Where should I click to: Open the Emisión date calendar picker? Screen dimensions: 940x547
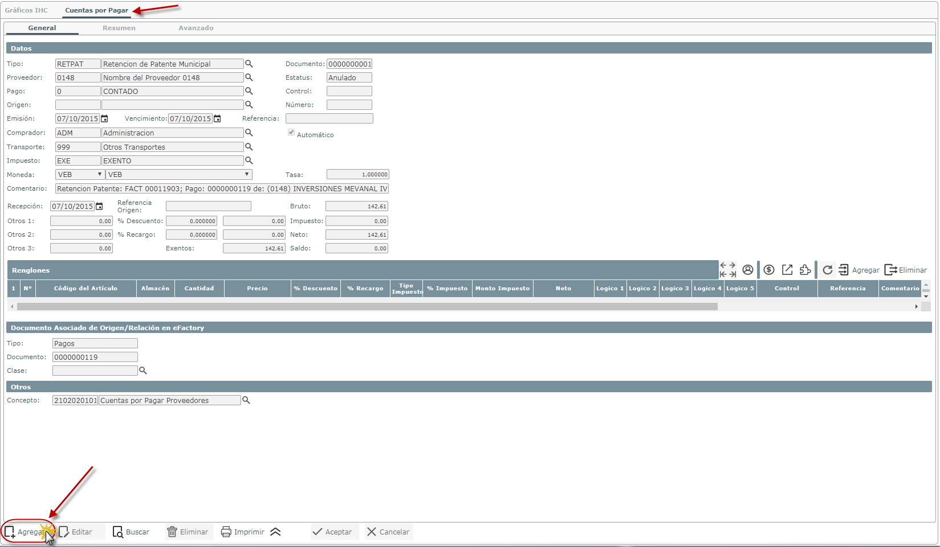pos(104,119)
